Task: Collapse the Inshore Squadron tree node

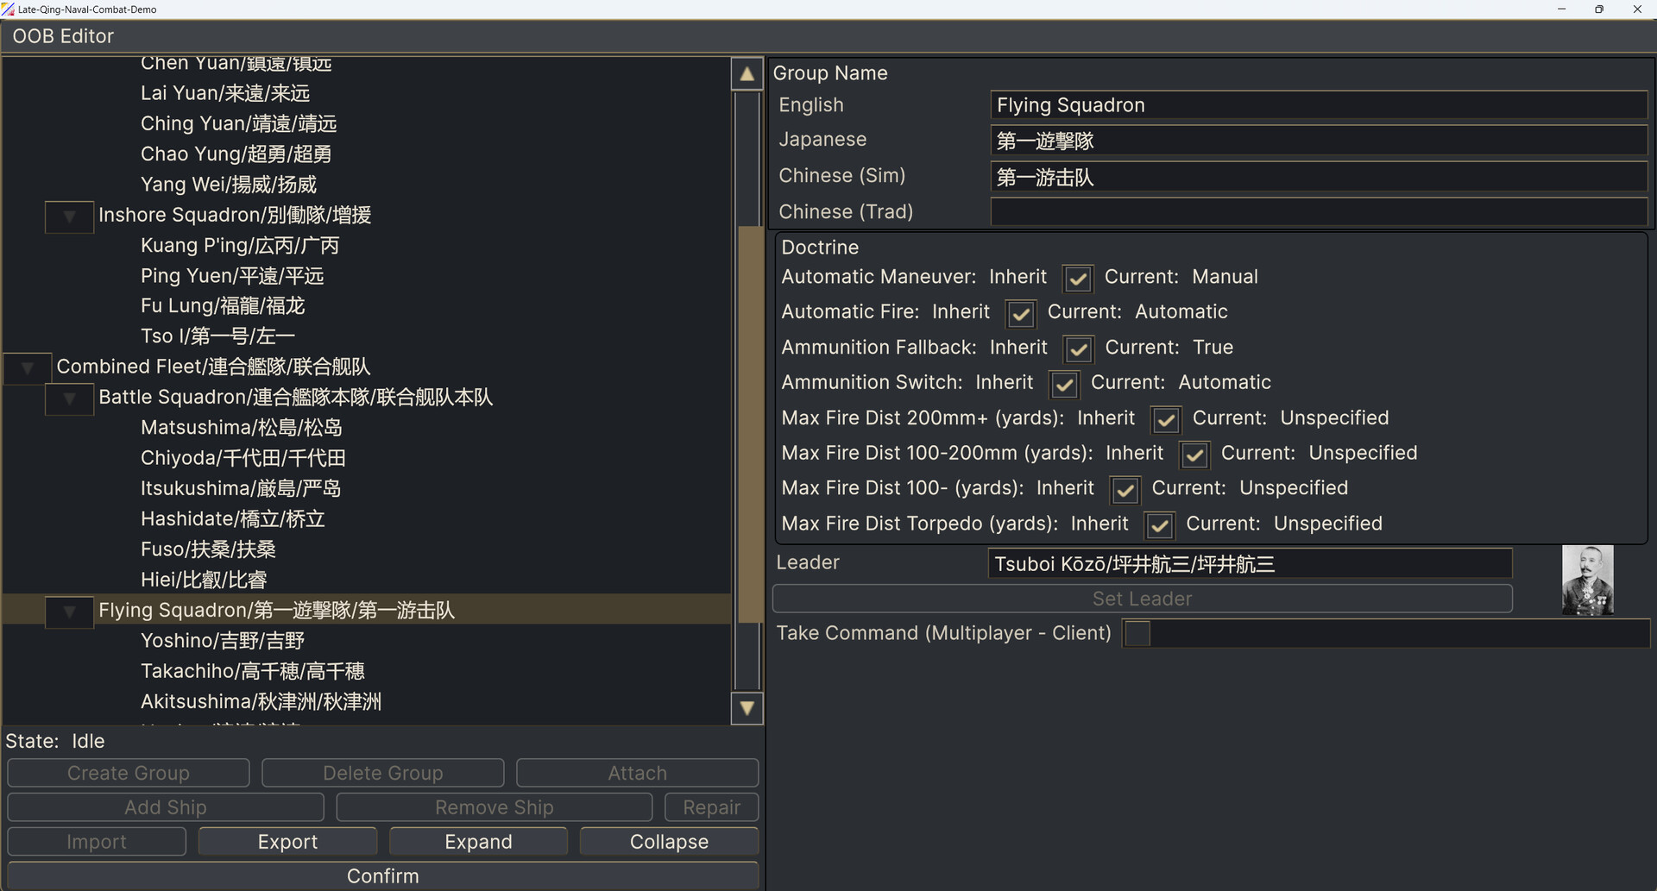Action: (x=69, y=217)
